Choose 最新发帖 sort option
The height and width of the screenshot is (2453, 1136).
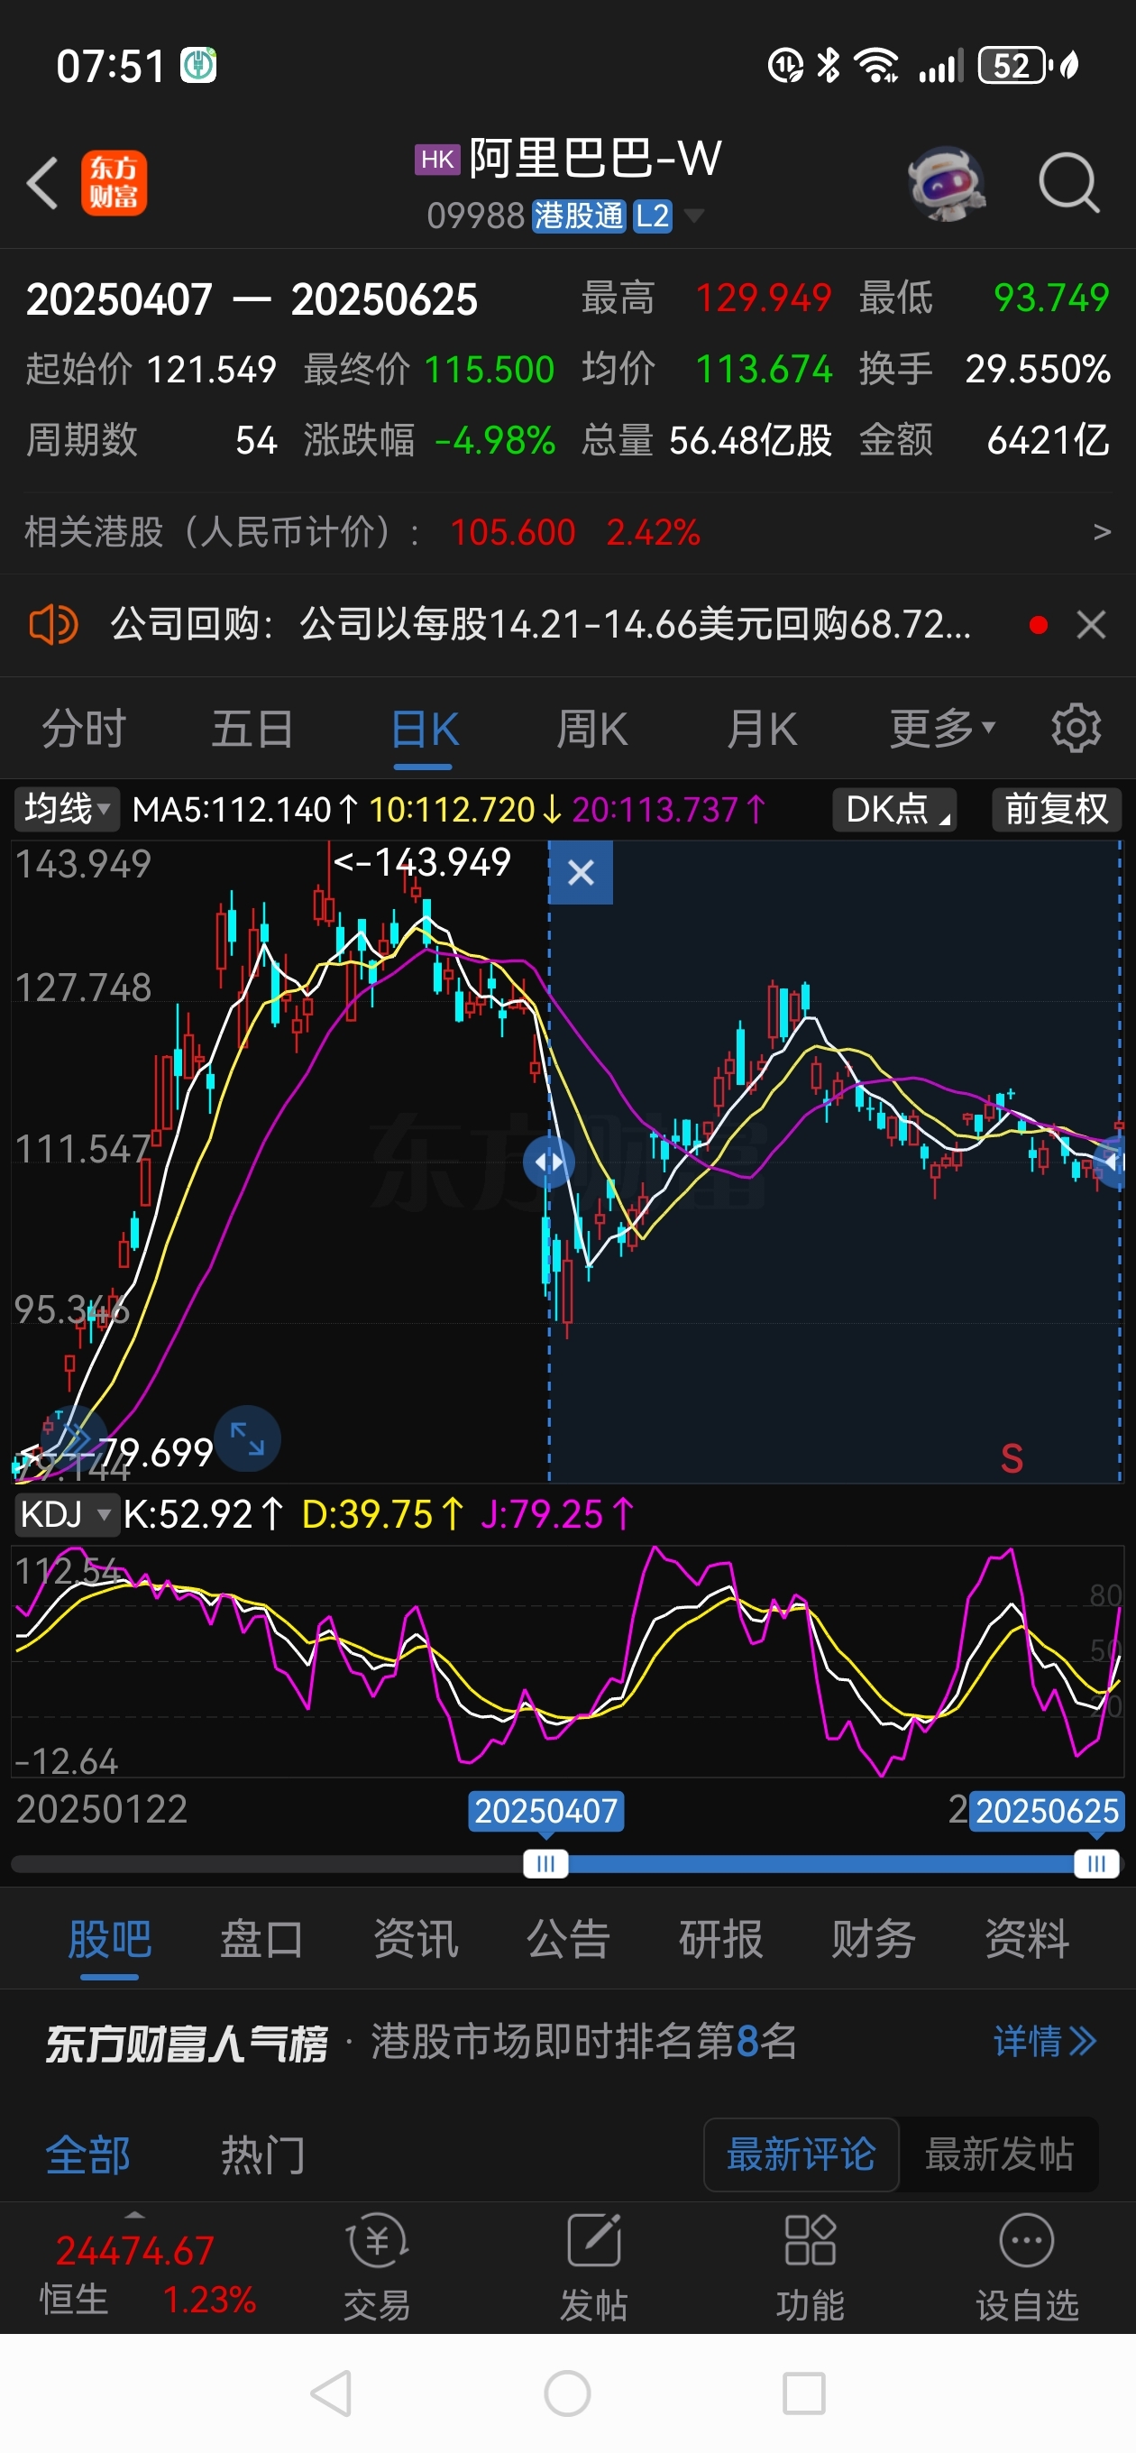coord(999,2155)
